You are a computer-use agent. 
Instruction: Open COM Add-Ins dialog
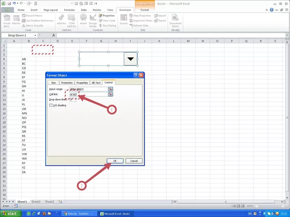click(72, 21)
